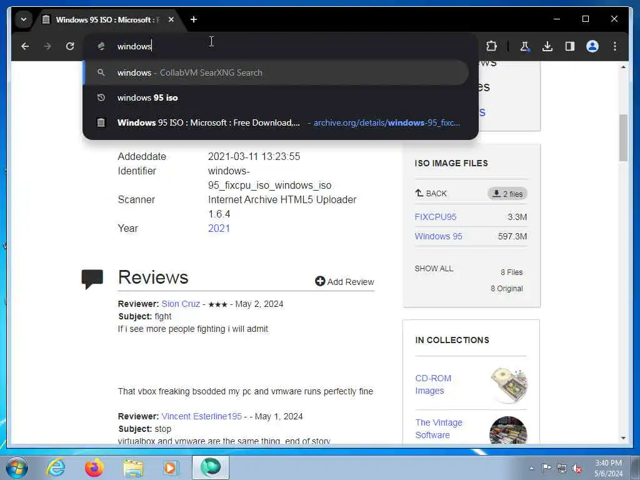Open the CD-ROM Images collection link
Viewport: 640px width, 480px height.
pyautogui.click(x=433, y=384)
